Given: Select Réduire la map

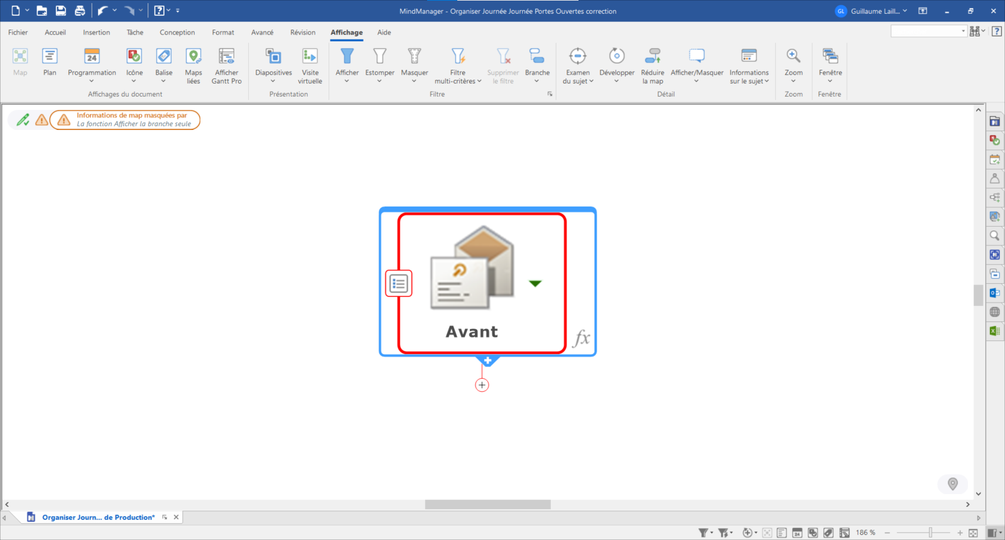Looking at the screenshot, I should click(x=653, y=65).
